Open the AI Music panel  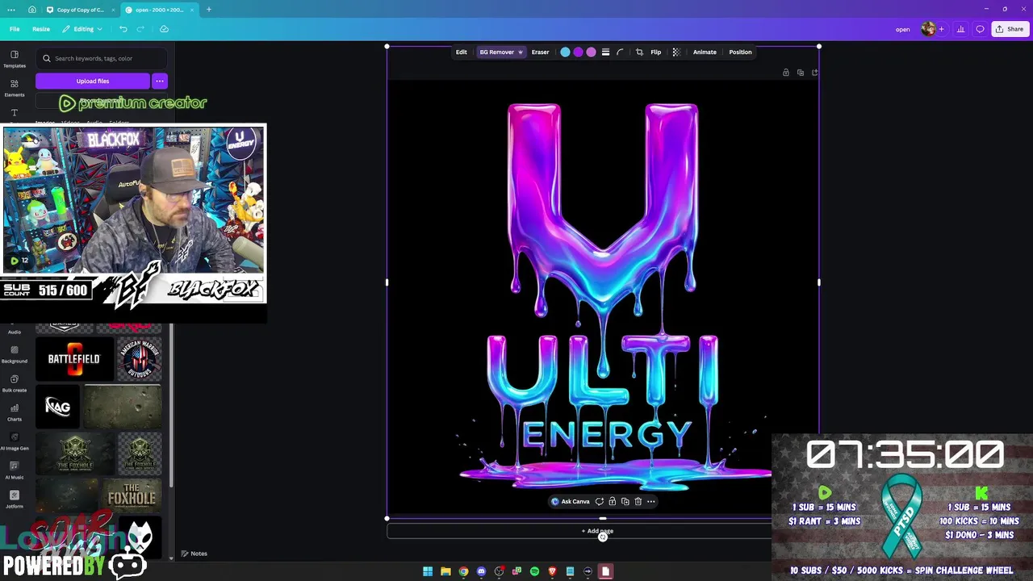pos(14,470)
